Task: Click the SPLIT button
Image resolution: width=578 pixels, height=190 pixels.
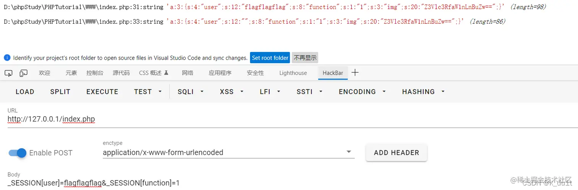Action: pos(60,92)
